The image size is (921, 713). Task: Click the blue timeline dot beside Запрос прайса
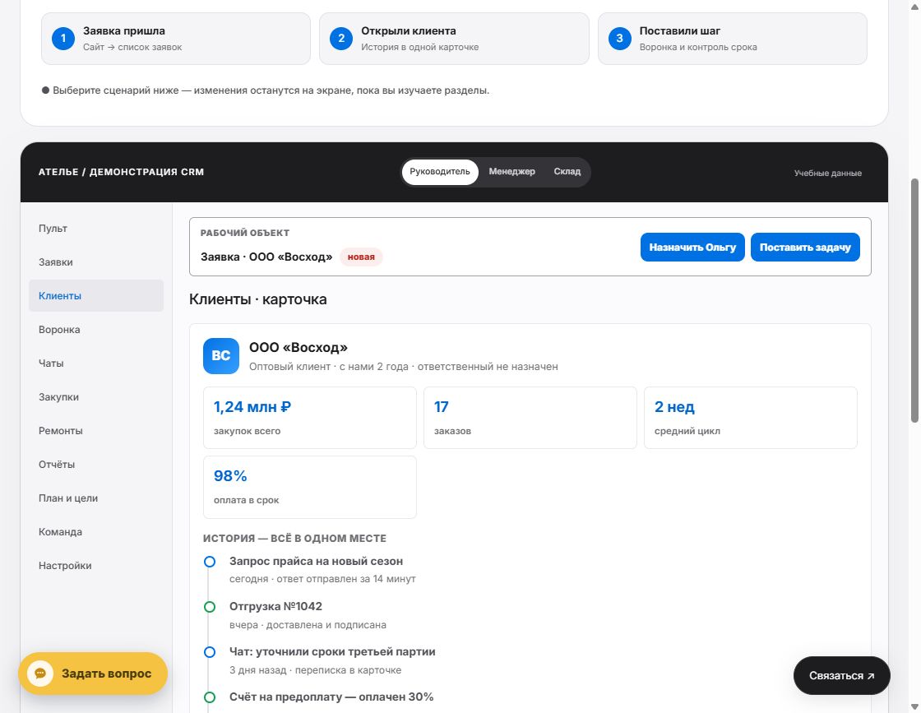[x=210, y=562]
